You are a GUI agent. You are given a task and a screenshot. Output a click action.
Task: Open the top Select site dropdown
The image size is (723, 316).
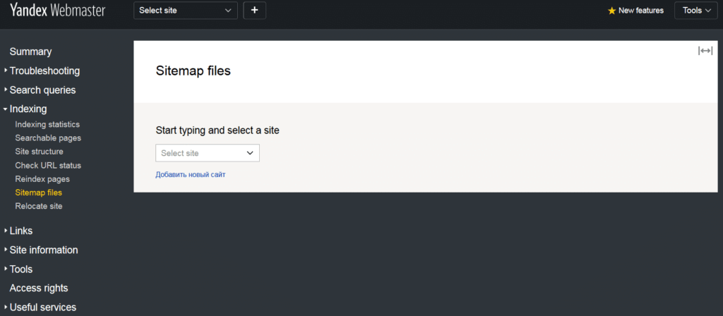[186, 10]
